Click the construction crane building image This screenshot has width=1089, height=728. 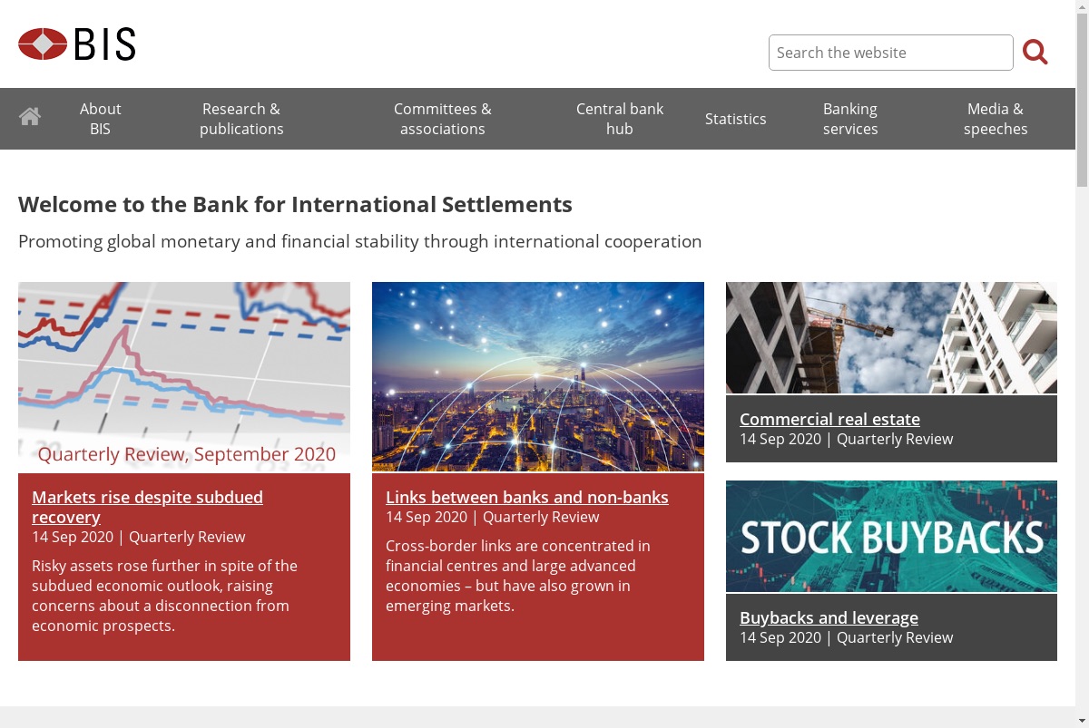891,337
